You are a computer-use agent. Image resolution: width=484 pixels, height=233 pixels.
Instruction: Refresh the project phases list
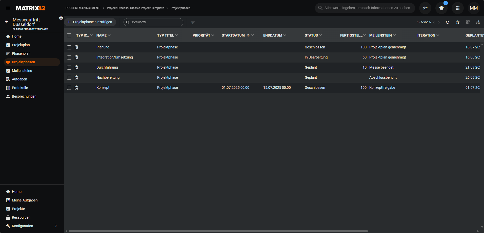[x=447, y=22]
